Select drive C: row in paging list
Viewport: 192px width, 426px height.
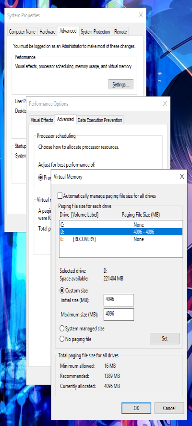click(x=121, y=225)
